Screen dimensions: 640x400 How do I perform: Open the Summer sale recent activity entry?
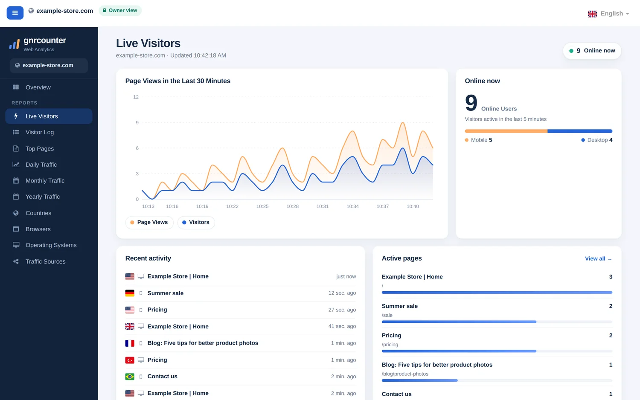coord(241,293)
